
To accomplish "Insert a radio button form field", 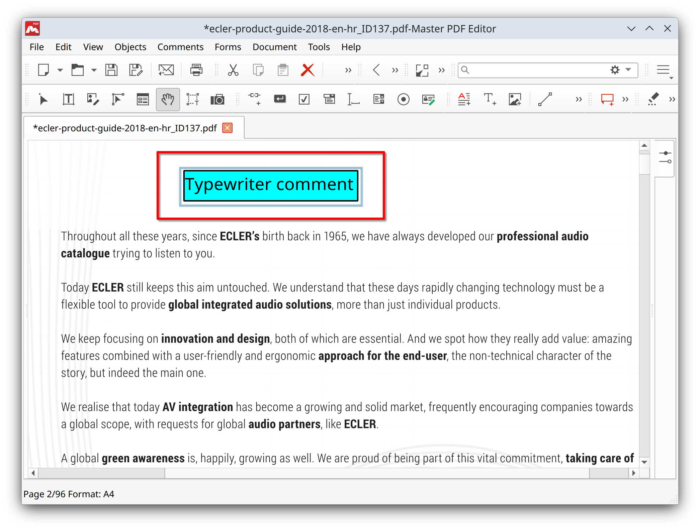I will click(404, 99).
